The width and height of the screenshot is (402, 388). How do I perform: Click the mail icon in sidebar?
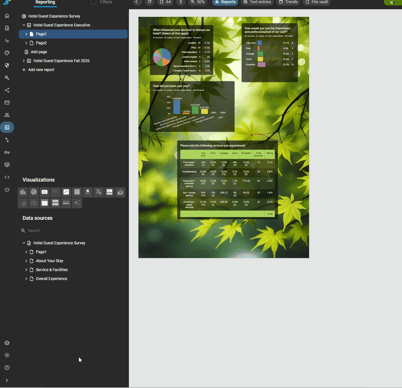coord(7,103)
